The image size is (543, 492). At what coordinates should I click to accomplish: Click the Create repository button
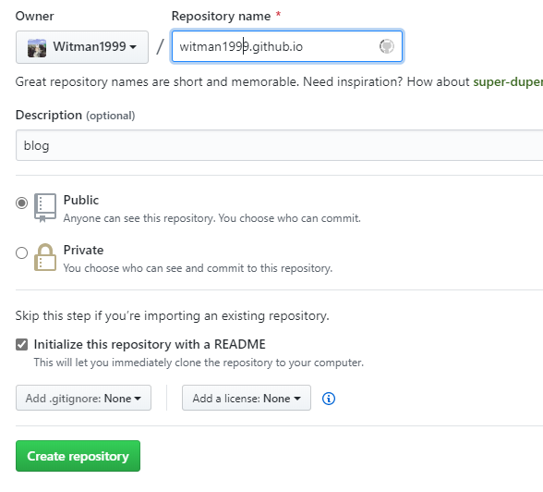pos(78,456)
